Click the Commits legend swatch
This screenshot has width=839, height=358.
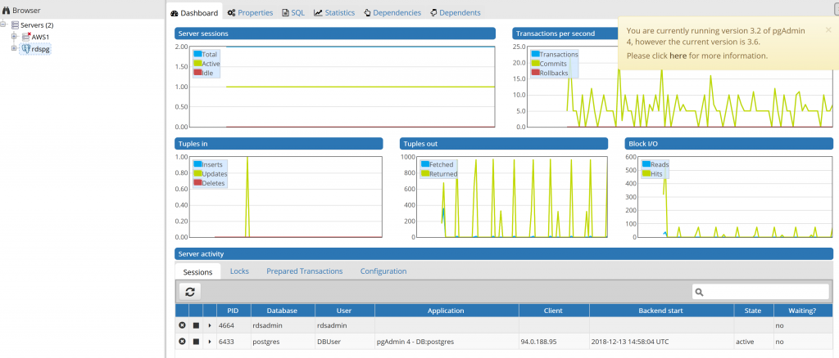tap(535, 63)
